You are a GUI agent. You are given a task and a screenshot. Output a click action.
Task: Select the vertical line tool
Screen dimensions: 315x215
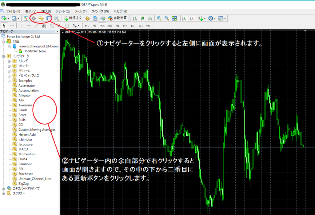pyautogui.click(x=21, y=26)
